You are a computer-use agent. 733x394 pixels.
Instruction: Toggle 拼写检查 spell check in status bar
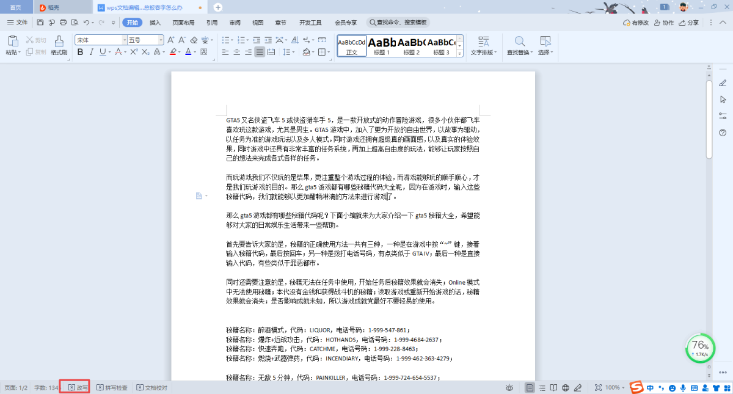(112, 388)
